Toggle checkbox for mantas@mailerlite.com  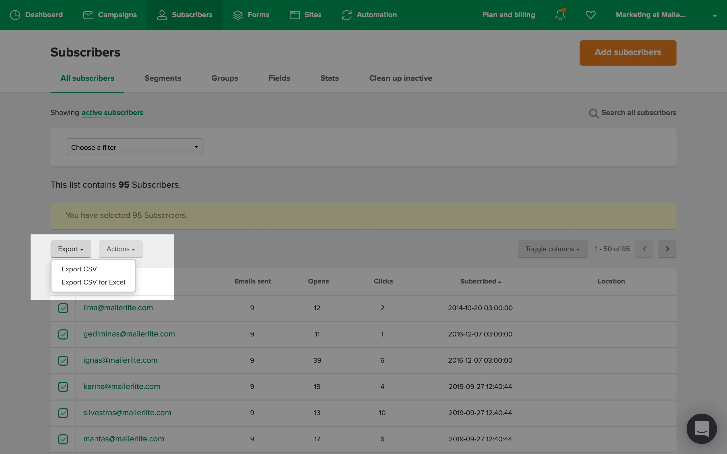pyautogui.click(x=63, y=439)
